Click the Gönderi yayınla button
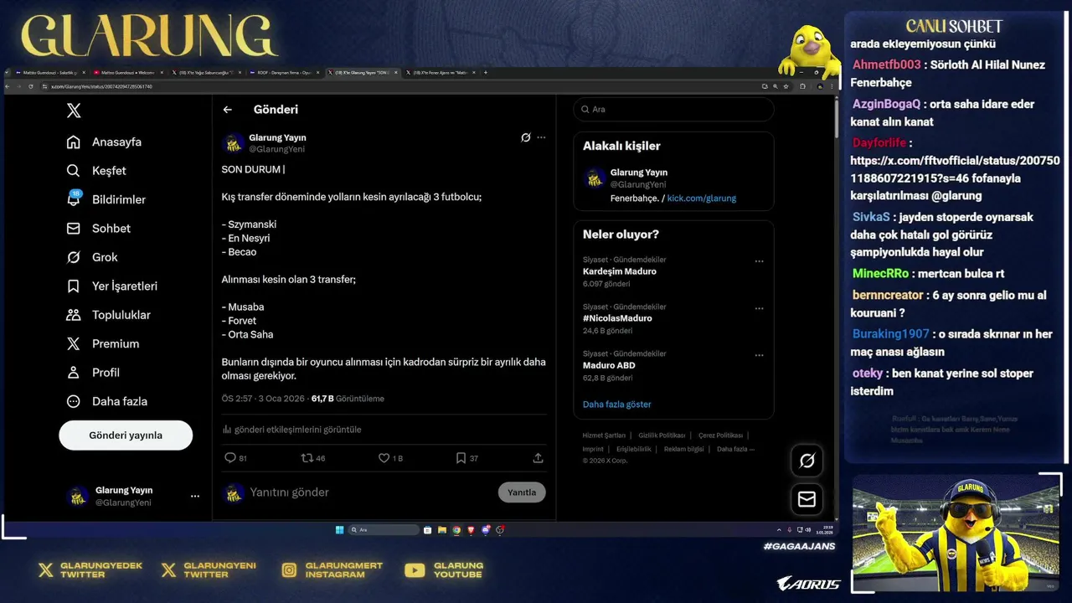 pyautogui.click(x=126, y=435)
